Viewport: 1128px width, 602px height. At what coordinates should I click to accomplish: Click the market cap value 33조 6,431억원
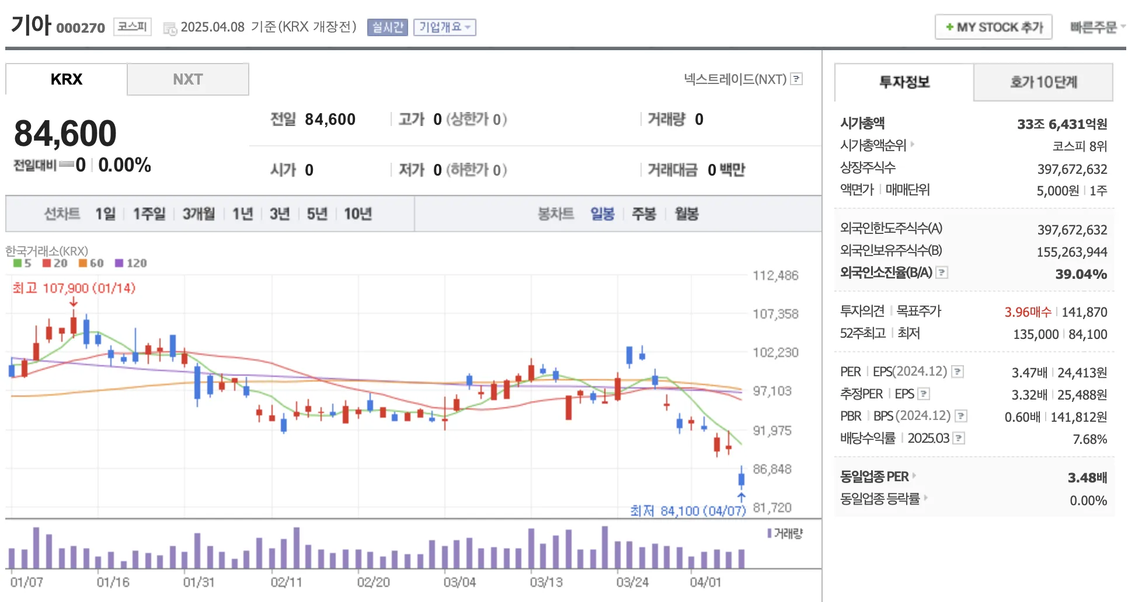(x=1062, y=124)
